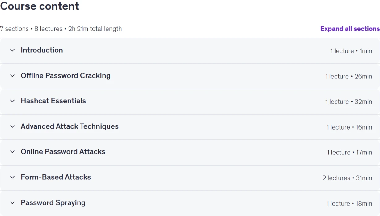The image size is (380, 216).
Task: Click the '7 sections • 8 lectures' summary text
Action: pos(31,29)
